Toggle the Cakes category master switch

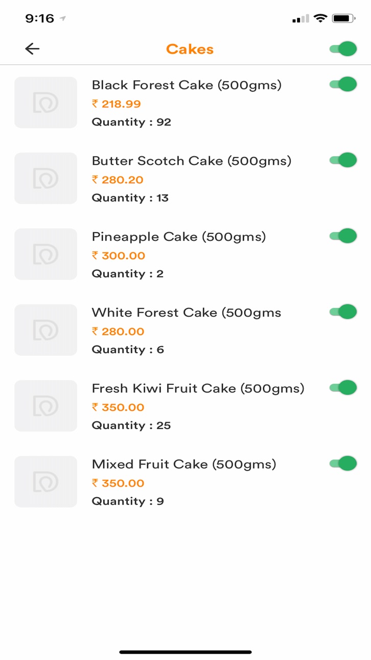(x=343, y=49)
